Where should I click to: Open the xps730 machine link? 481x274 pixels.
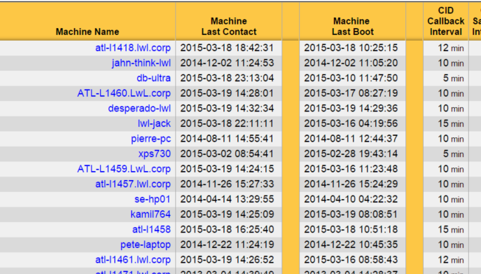click(154, 153)
